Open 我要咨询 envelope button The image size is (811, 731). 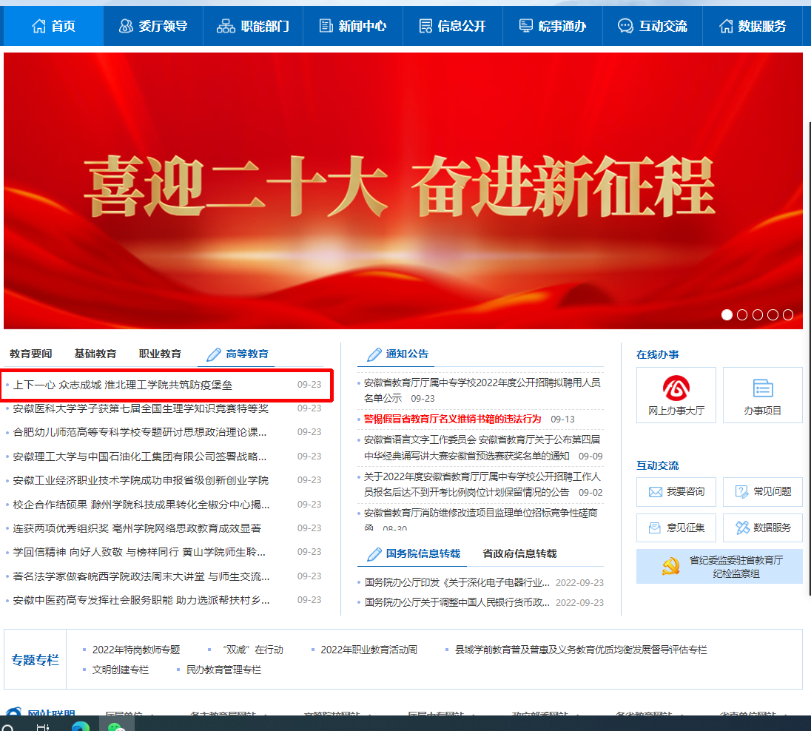(x=676, y=491)
